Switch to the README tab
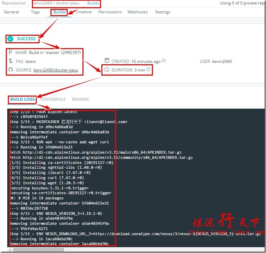Screen dimensions: 266x253 coord(80,99)
